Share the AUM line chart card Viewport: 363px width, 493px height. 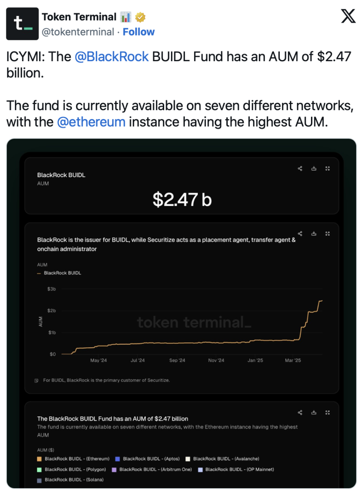300,234
